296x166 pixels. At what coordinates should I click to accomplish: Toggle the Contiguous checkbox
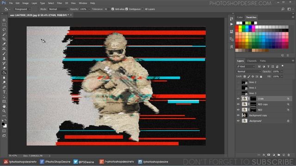point(127,9)
